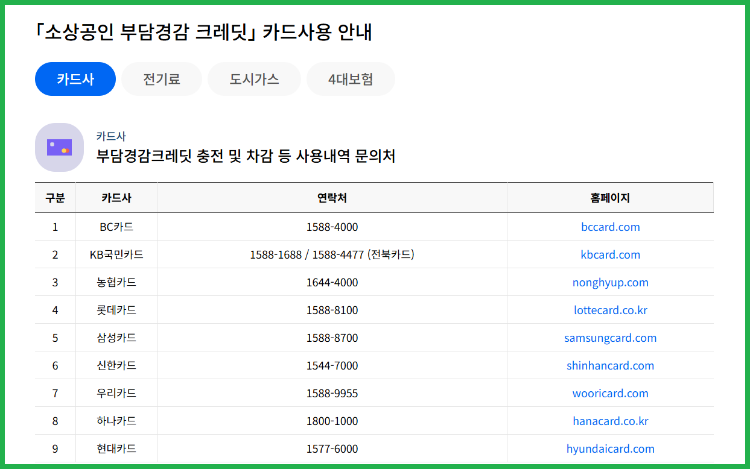750x469 pixels.
Task: Click the 구분 column header
Action: point(55,198)
